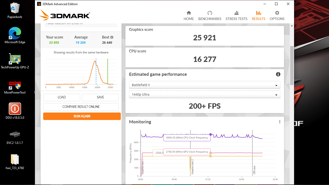
Task: Open TechPowerUp GPU-Z desktop shortcut
Action: pyautogui.click(x=15, y=61)
